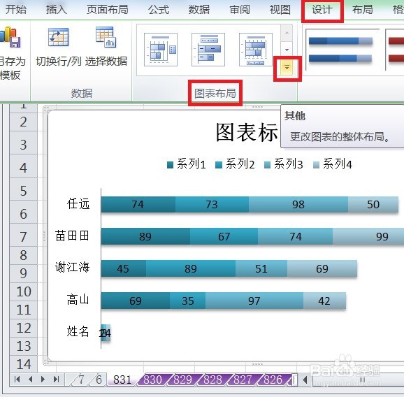404x397 pixels.
Task: Select the chart title 图表标题
Action: click(x=247, y=132)
